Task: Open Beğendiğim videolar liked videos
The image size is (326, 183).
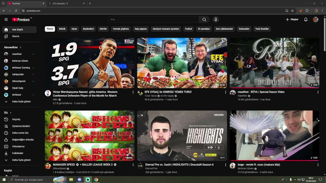Action: point(19,140)
